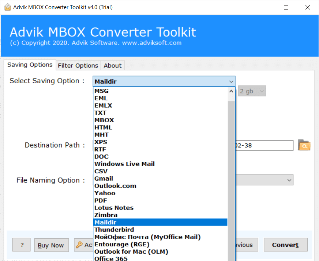This screenshot has width=319, height=261.
Task: Maximize the Advik MBOX Converter window
Action: (286, 7)
